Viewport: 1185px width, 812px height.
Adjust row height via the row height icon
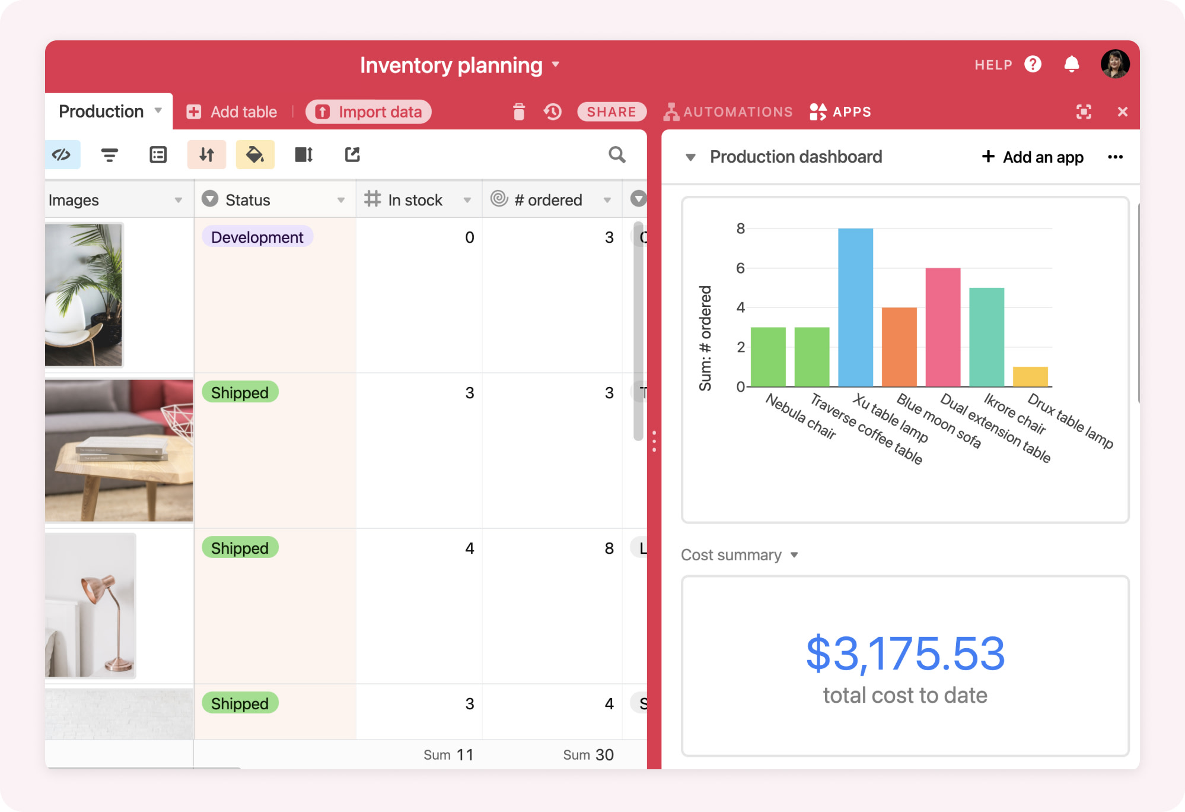(x=304, y=154)
